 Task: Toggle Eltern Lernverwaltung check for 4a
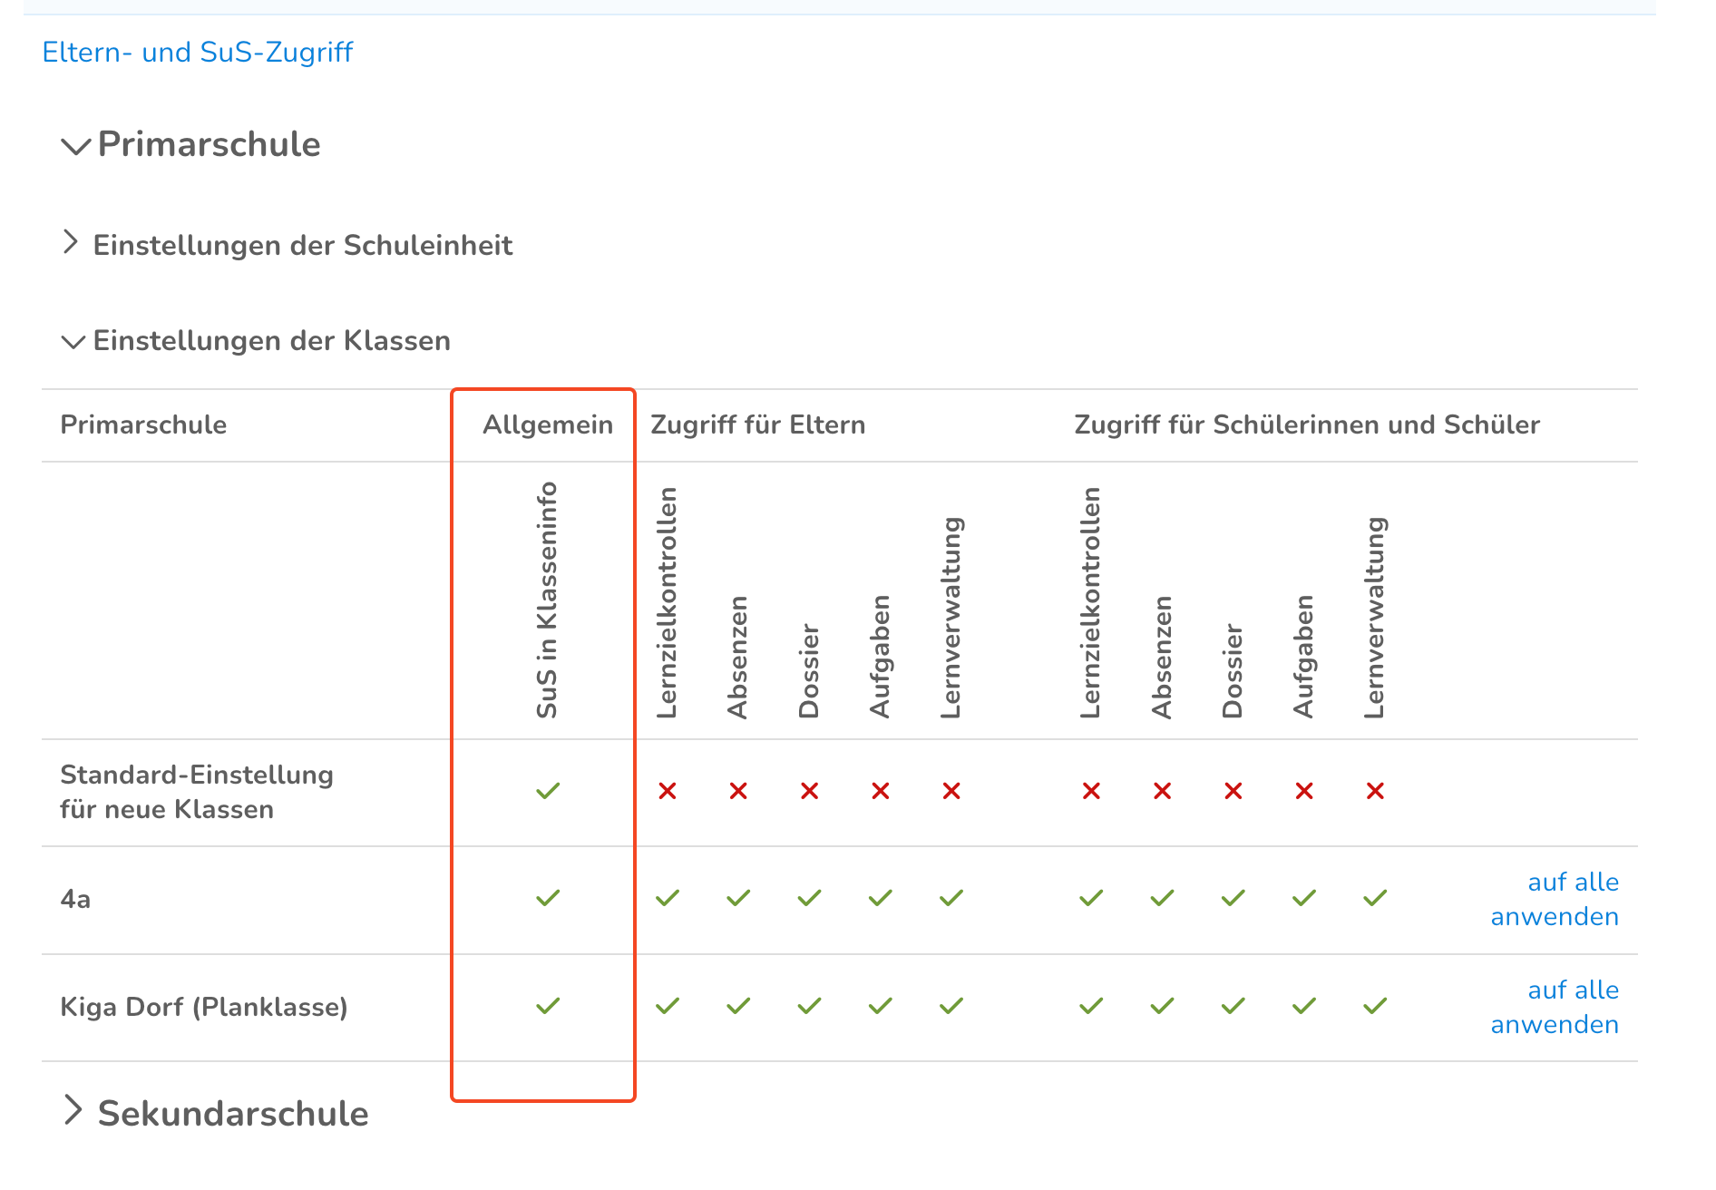click(951, 898)
